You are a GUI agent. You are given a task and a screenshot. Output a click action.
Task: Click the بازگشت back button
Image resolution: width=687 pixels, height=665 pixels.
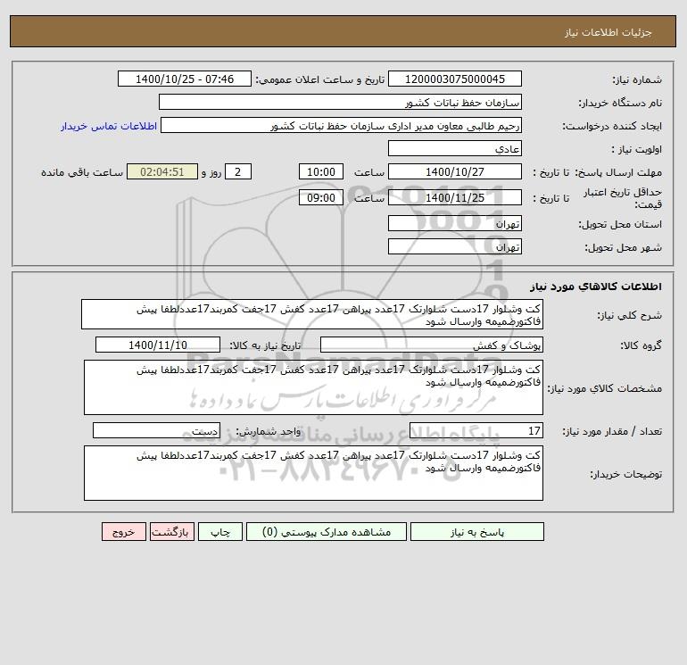click(x=171, y=532)
